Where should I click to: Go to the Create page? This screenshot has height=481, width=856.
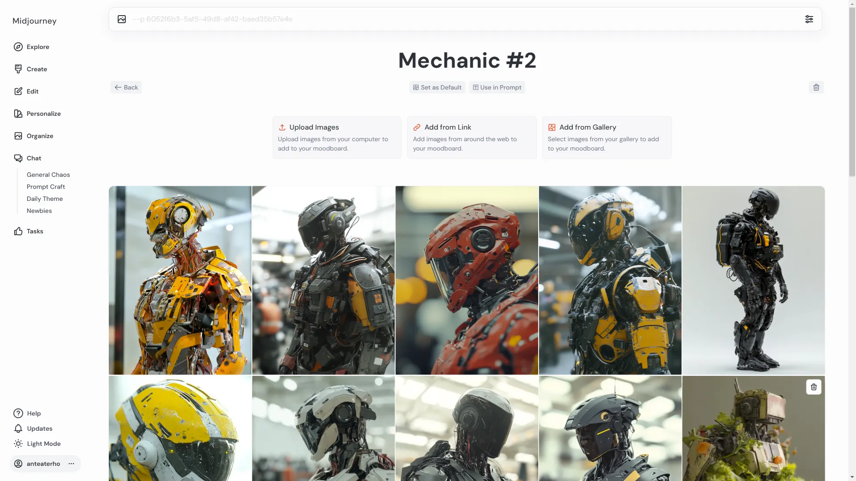coord(37,69)
